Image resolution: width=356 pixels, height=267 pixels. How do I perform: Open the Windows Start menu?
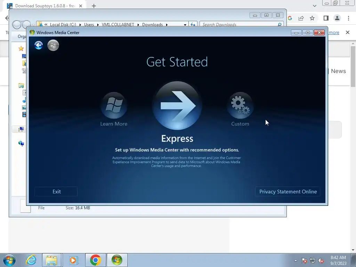click(x=9, y=260)
